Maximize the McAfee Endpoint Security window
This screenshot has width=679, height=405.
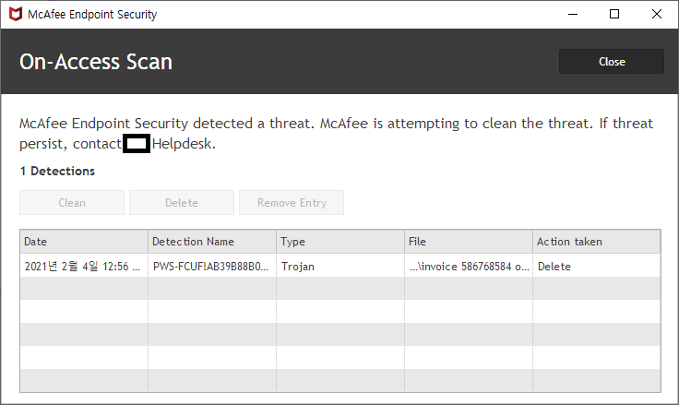tap(614, 14)
